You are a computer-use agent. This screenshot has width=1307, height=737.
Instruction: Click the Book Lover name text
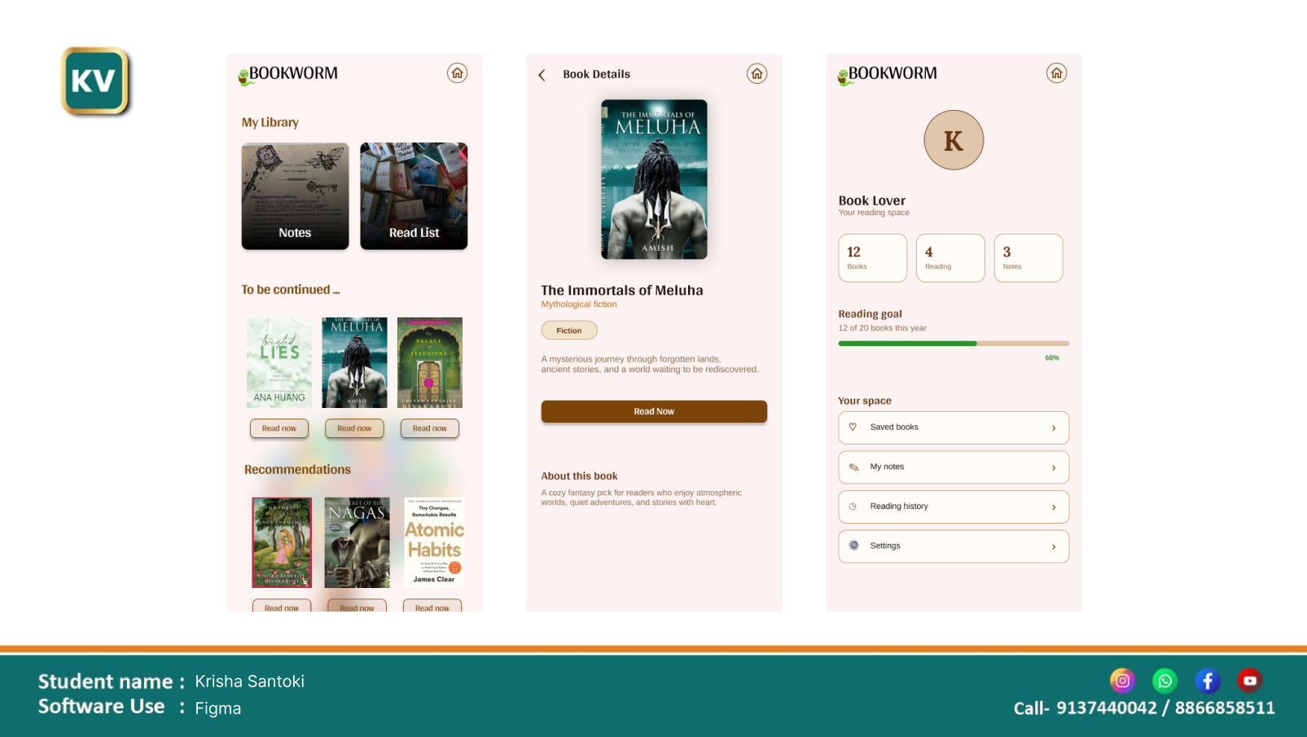tap(872, 200)
